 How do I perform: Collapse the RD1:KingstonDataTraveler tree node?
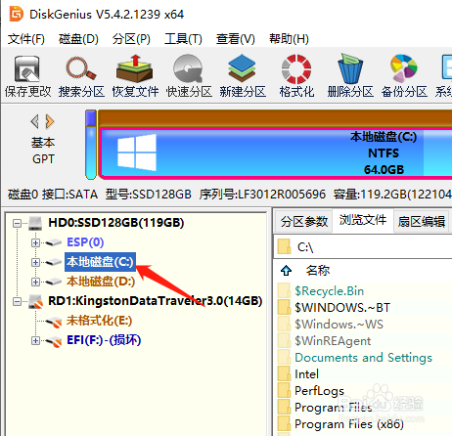click(x=17, y=301)
